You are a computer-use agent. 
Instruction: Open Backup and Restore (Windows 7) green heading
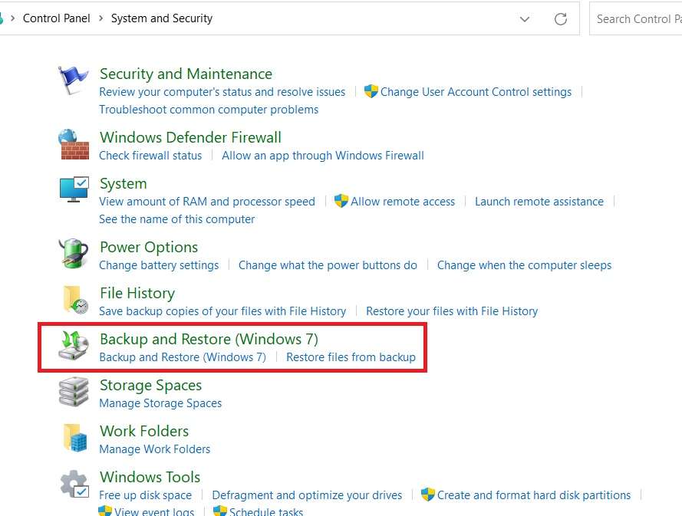tap(209, 339)
